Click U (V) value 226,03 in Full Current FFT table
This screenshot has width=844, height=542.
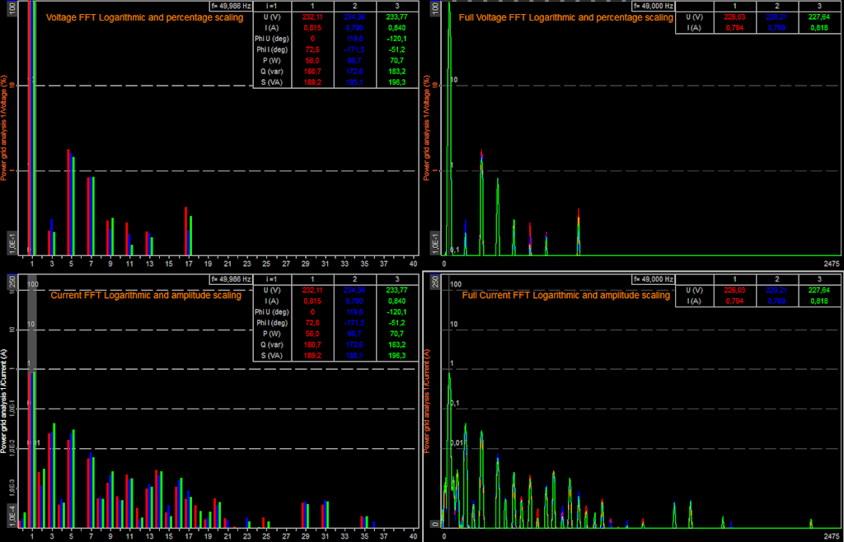click(734, 290)
